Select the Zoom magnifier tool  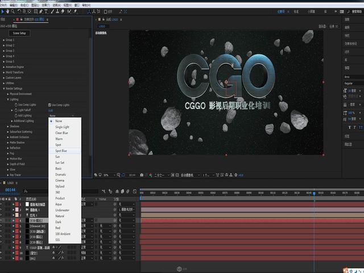13,11
